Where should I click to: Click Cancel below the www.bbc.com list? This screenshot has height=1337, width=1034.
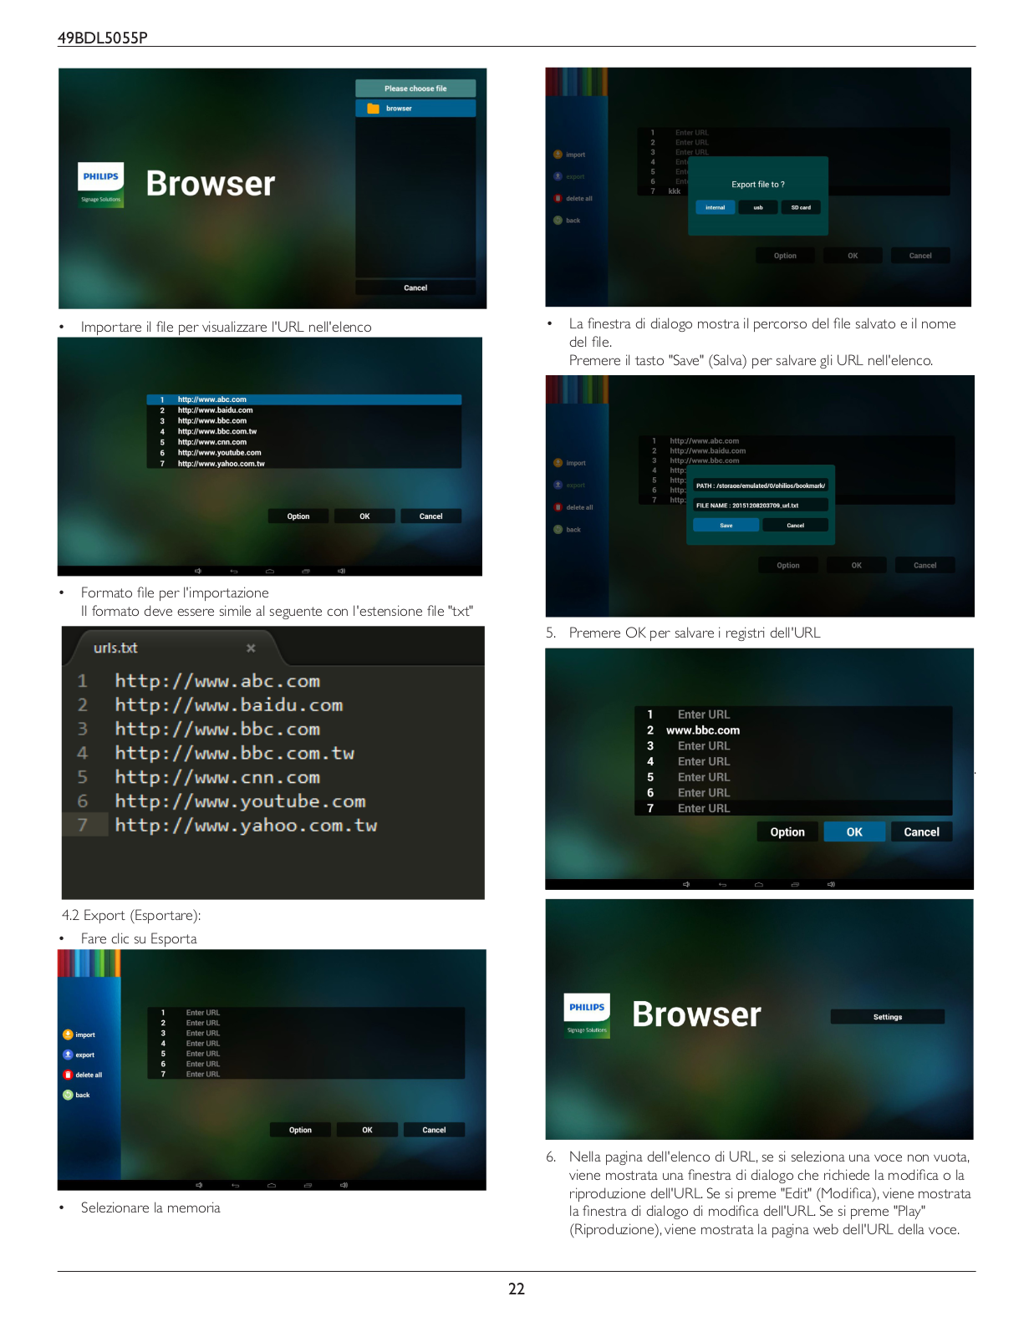click(x=921, y=832)
